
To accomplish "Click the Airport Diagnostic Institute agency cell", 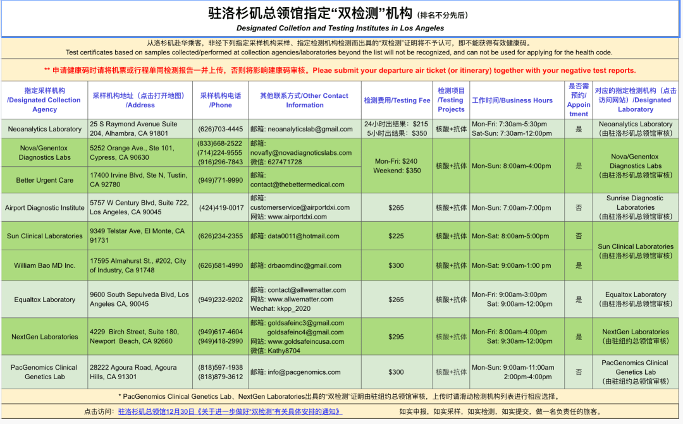I will 44,208.
